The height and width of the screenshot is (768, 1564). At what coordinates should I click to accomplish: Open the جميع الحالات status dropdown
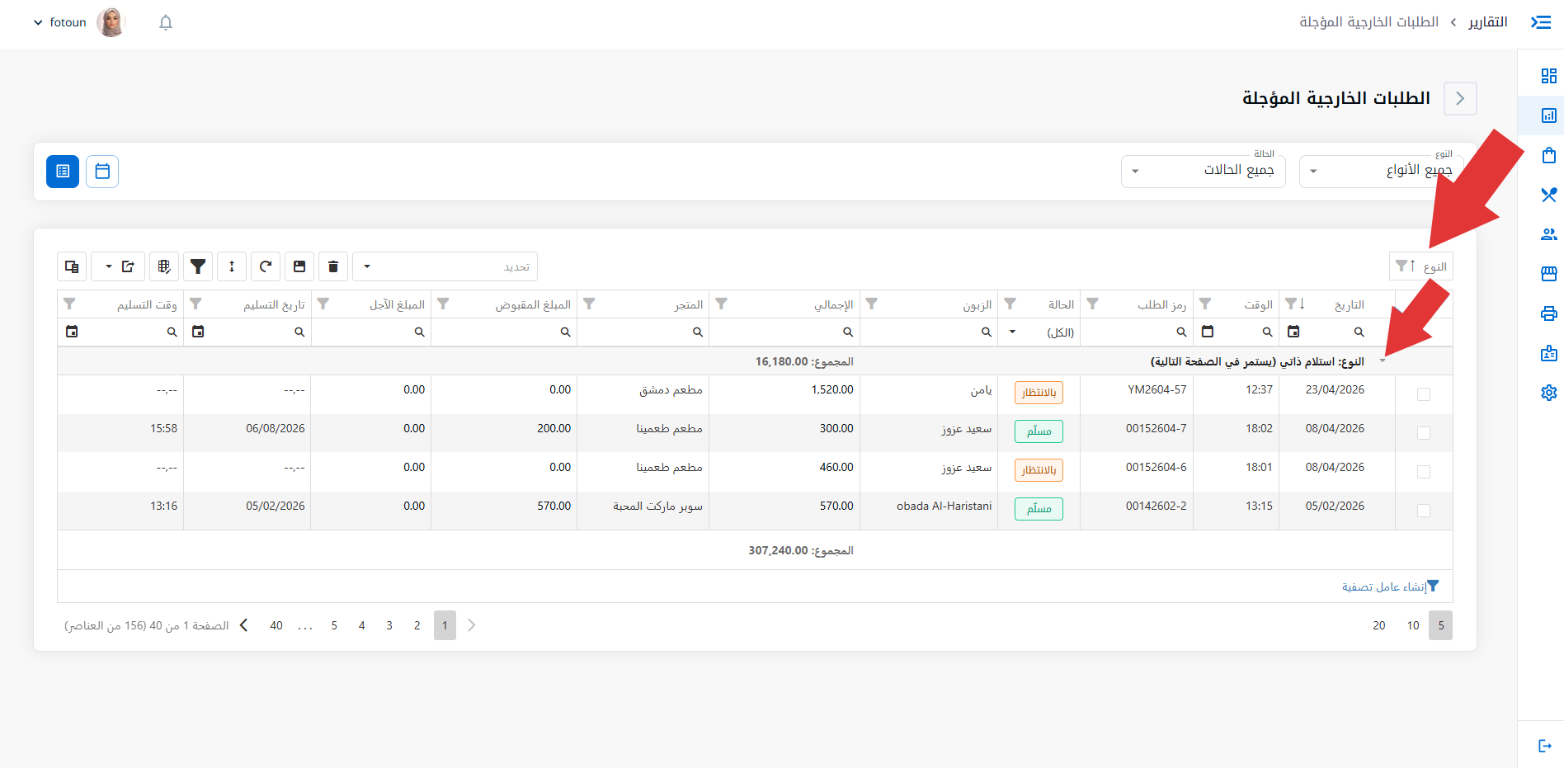point(1204,171)
